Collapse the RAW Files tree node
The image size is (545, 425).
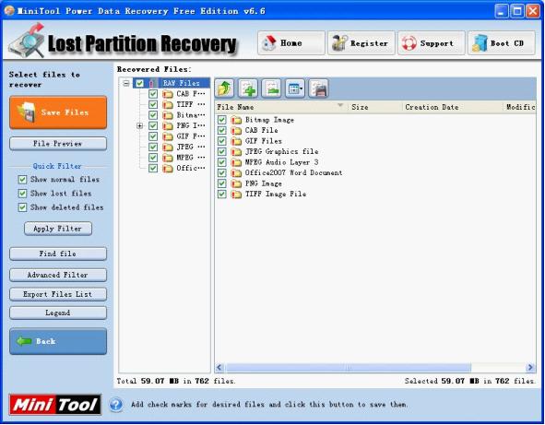point(126,83)
